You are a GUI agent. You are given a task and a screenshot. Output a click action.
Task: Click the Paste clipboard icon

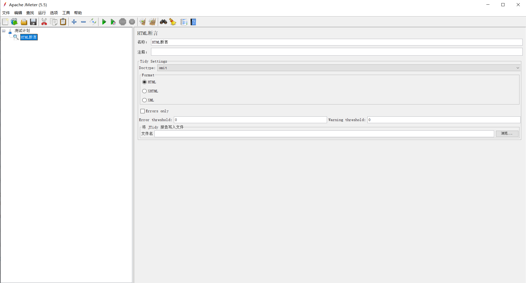click(x=63, y=22)
